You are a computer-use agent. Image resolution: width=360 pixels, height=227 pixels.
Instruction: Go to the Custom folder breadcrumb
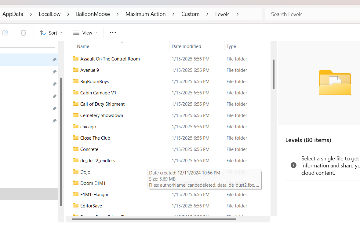coord(190,14)
